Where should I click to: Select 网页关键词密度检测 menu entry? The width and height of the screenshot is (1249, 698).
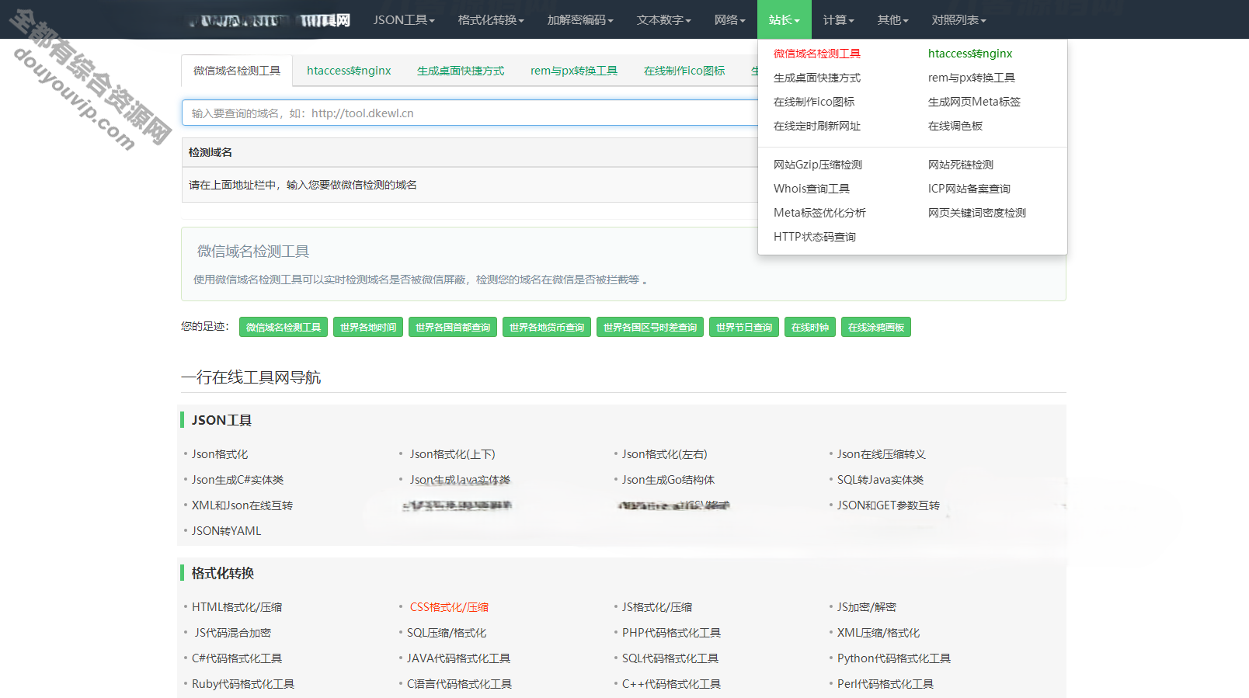pyautogui.click(x=977, y=213)
